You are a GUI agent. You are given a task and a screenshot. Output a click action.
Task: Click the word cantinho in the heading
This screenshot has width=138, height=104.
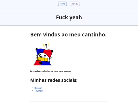point(94,34)
